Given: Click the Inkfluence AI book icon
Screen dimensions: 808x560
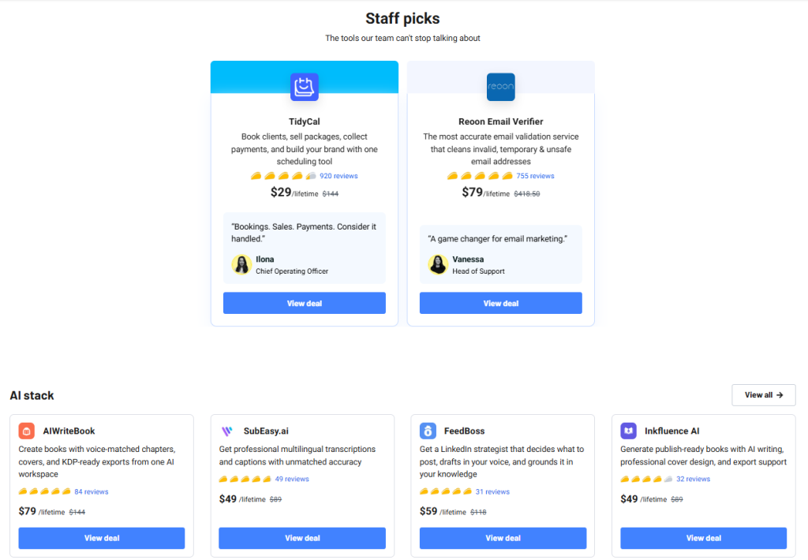Looking at the screenshot, I should (628, 431).
